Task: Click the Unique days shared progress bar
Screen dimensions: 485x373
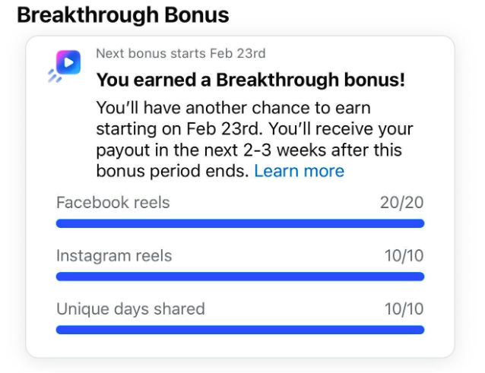Action: coord(240,330)
